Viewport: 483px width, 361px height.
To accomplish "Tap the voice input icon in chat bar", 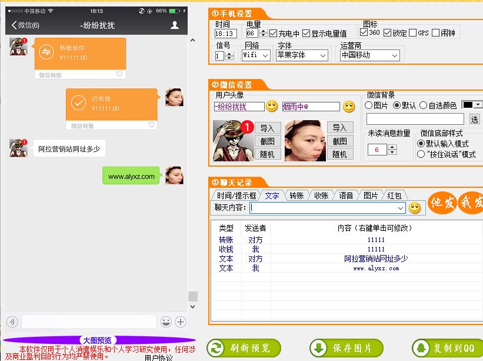I will (12, 322).
